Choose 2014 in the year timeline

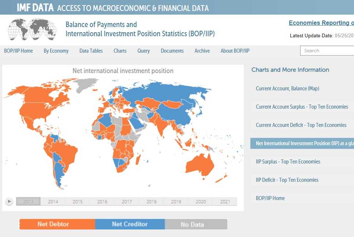[x=53, y=202]
